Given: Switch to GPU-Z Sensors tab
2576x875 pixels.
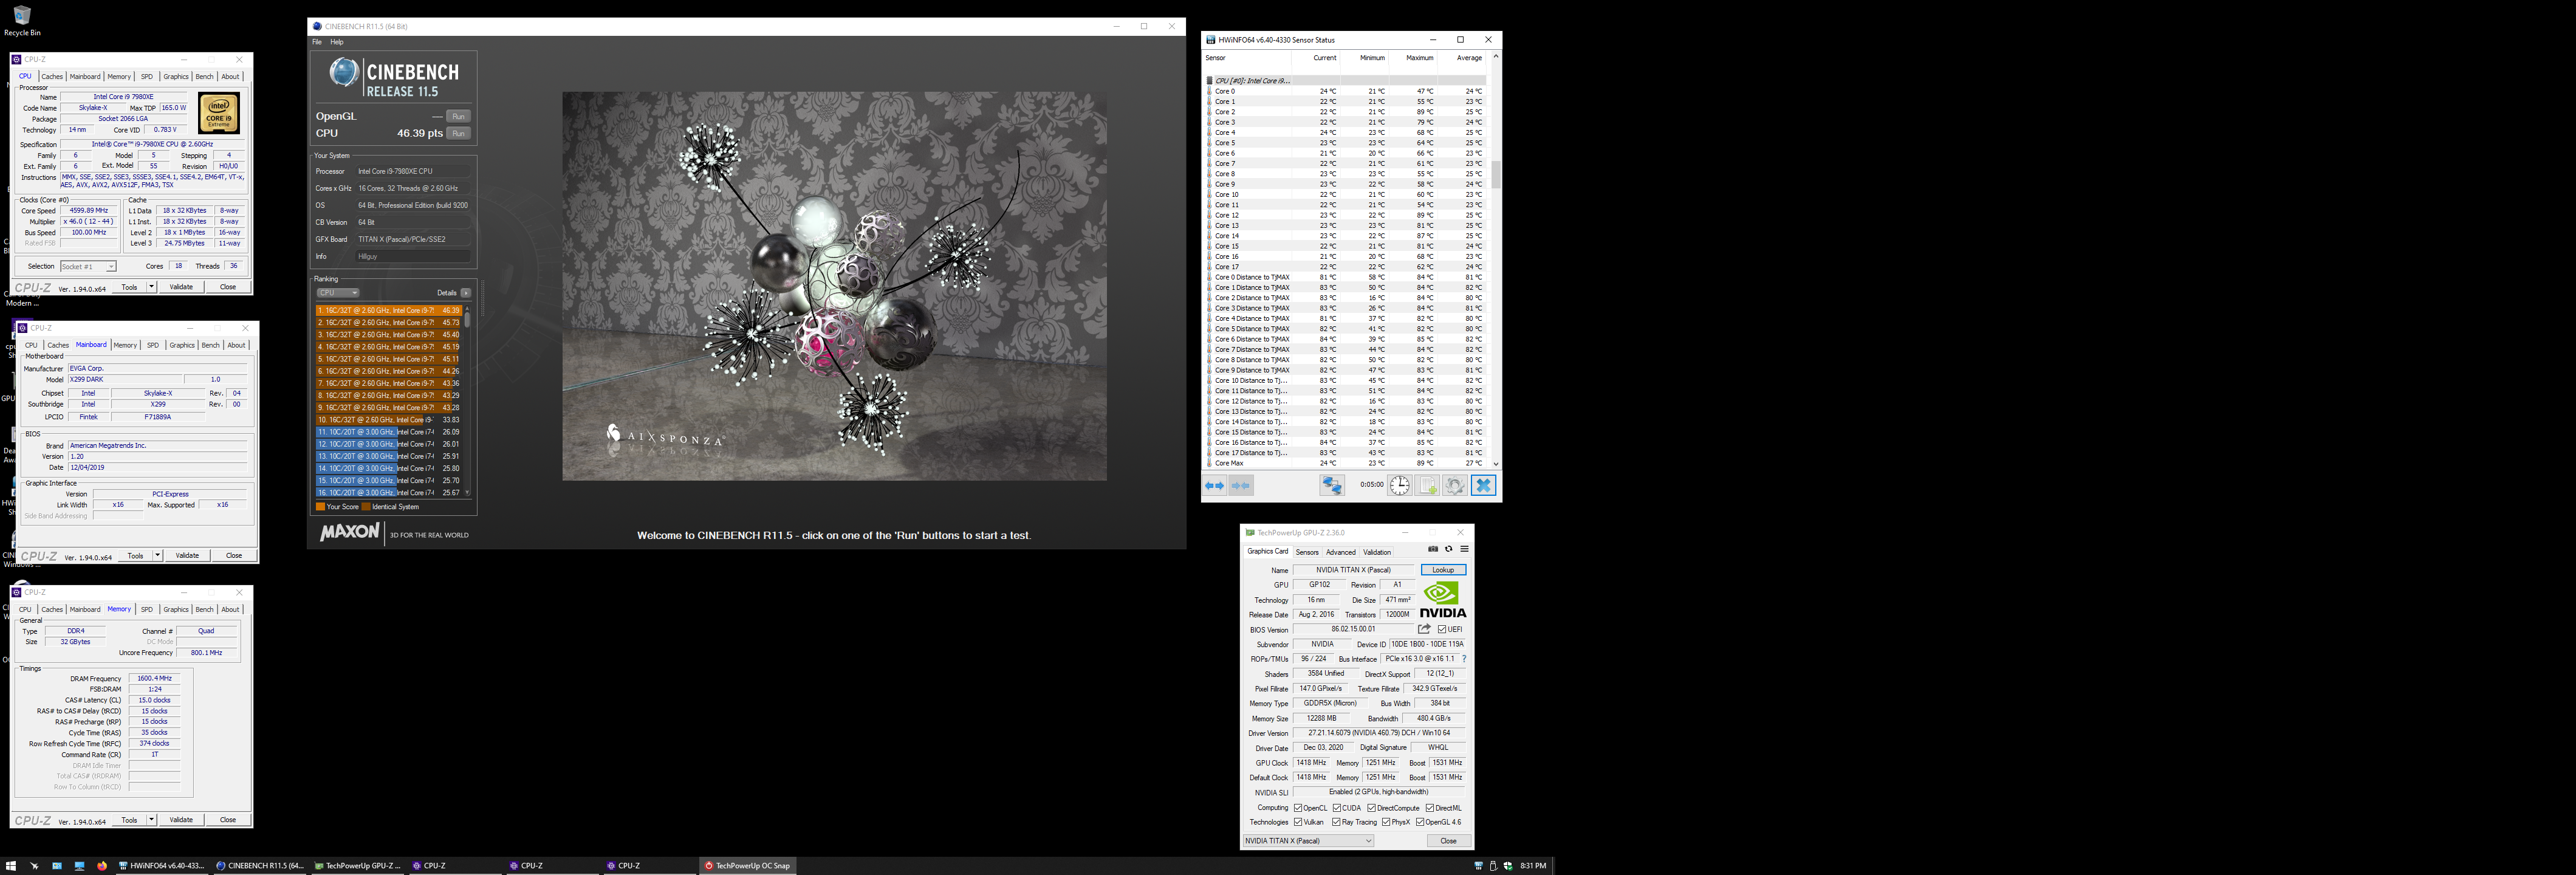Looking at the screenshot, I should [x=1307, y=552].
